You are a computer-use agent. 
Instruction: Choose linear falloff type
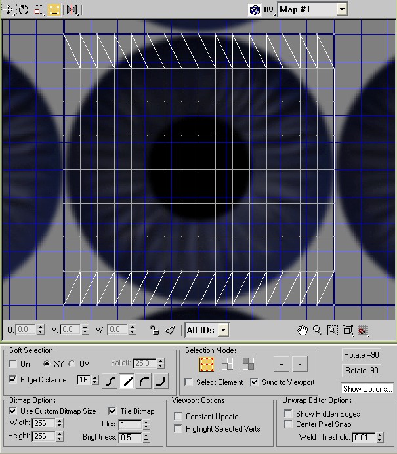pyautogui.click(x=127, y=382)
